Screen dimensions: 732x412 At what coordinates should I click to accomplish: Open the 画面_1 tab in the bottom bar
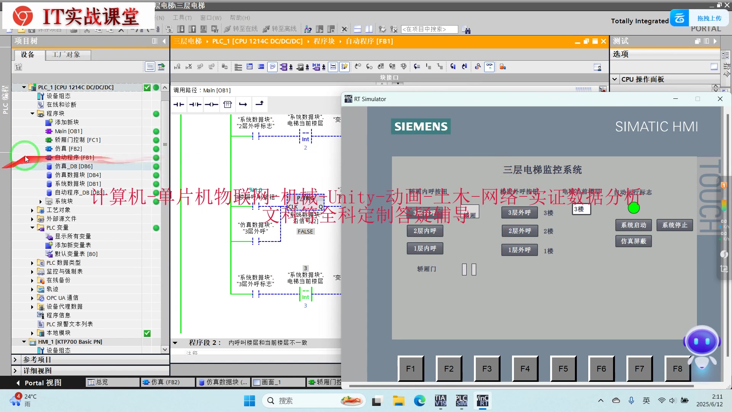click(x=278, y=382)
